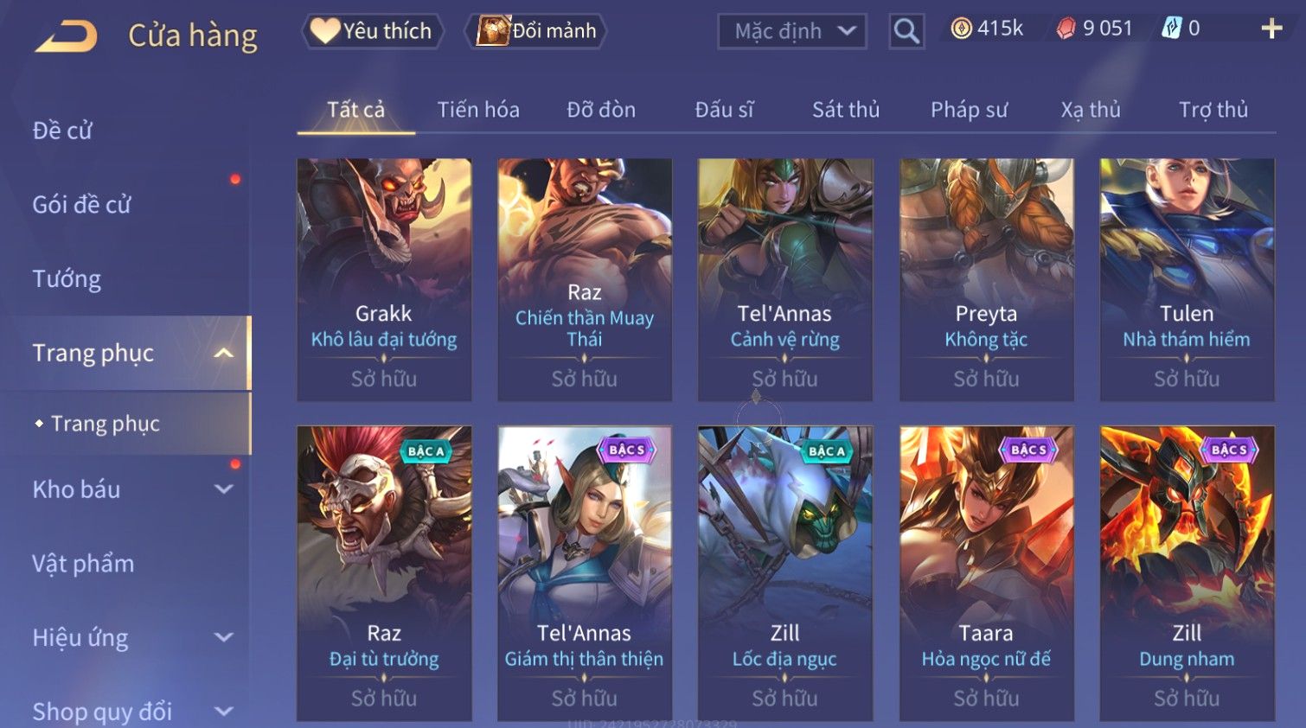This screenshot has width=1306, height=728.
Task: Tap the red gem currency icon
Action: pyautogui.click(x=1066, y=29)
